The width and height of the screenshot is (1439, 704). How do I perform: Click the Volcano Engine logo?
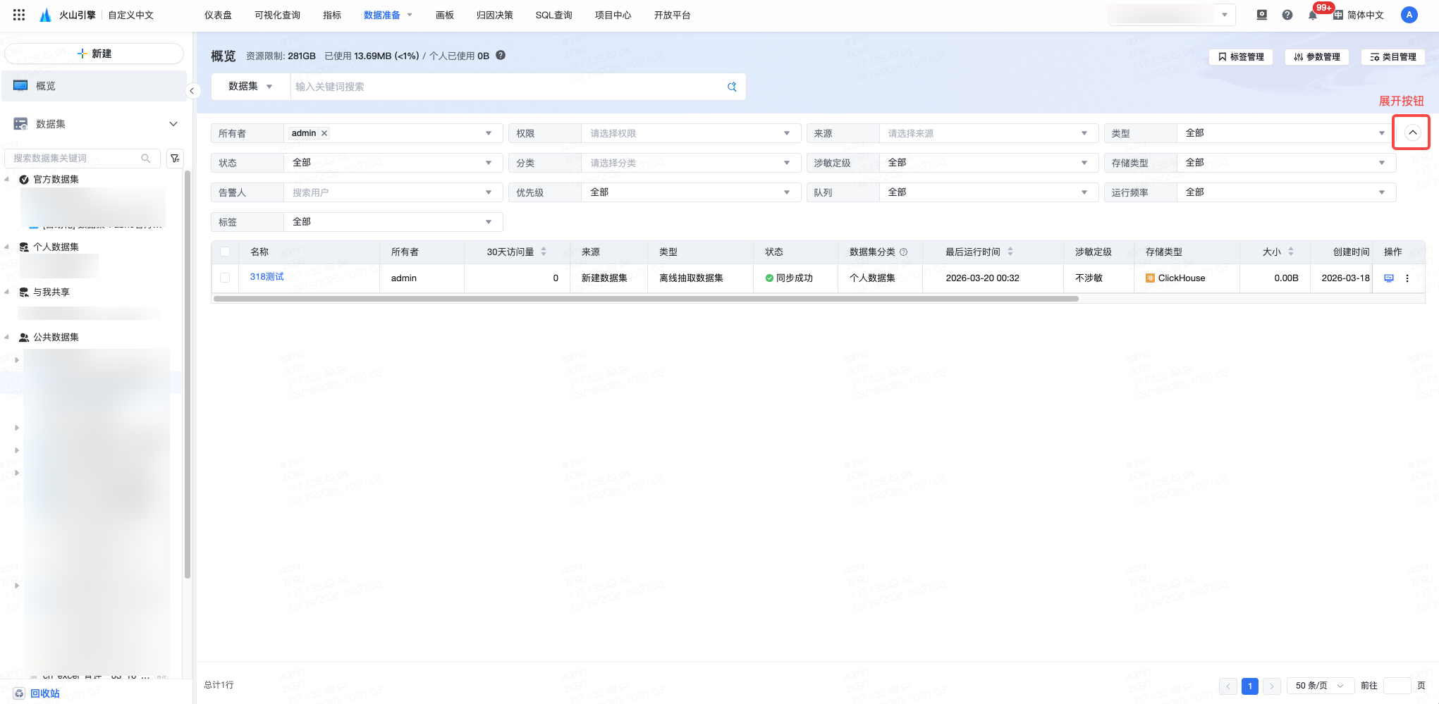[x=45, y=15]
